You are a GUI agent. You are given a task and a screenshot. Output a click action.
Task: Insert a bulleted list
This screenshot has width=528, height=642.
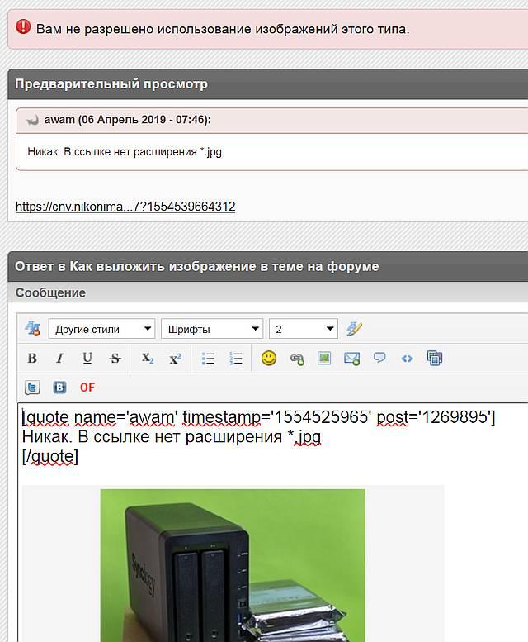click(x=209, y=359)
